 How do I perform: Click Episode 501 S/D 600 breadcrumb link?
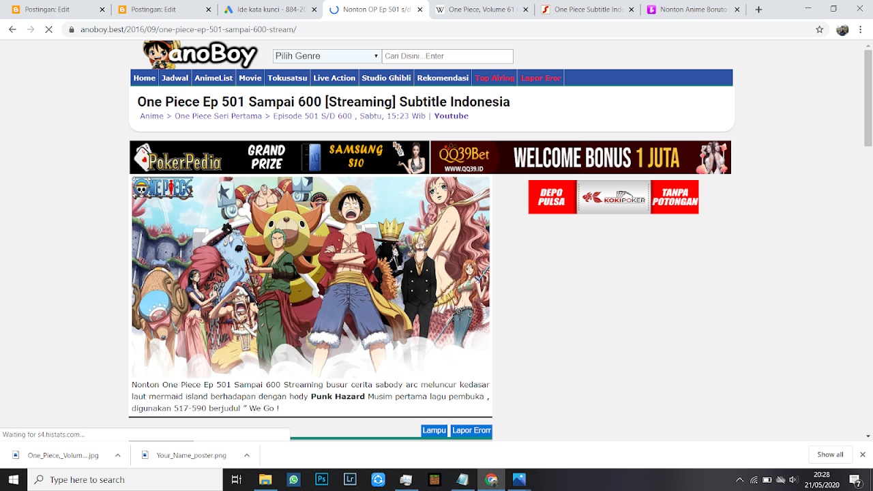312,116
